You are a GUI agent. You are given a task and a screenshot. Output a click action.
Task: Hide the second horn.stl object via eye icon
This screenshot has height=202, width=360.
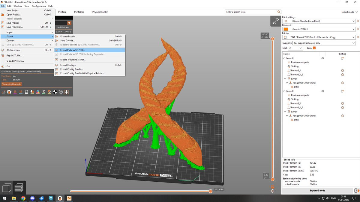point(322,91)
